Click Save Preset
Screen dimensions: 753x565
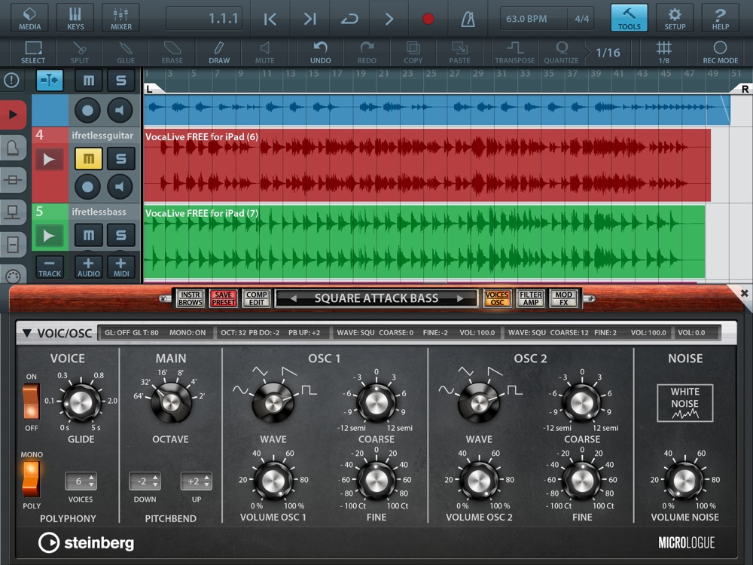coord(224,298)
